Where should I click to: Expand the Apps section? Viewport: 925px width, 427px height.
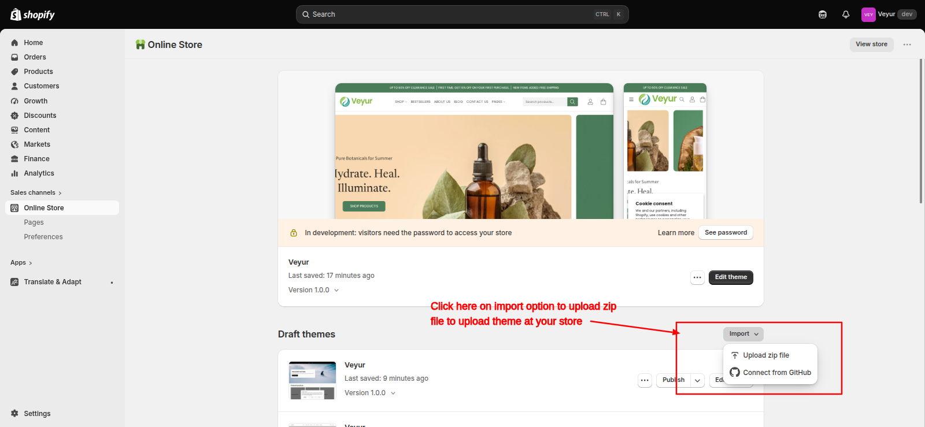(21, 263)
